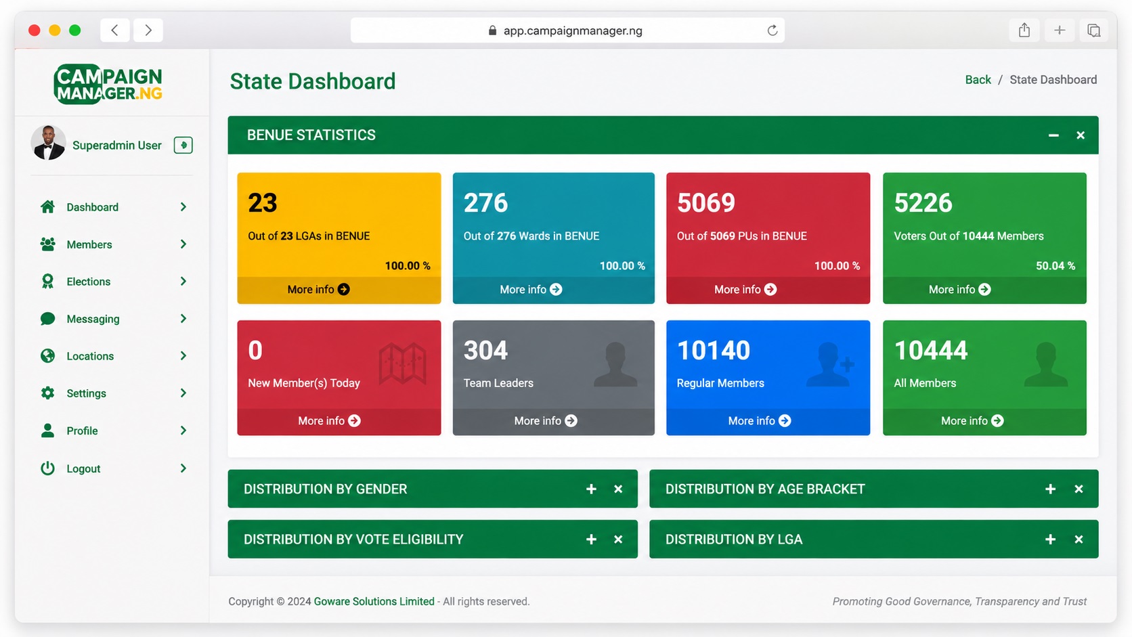This screenshot has height=637, width=1132.
Task: Click More info on the Voters card
Action: point(959,289)
